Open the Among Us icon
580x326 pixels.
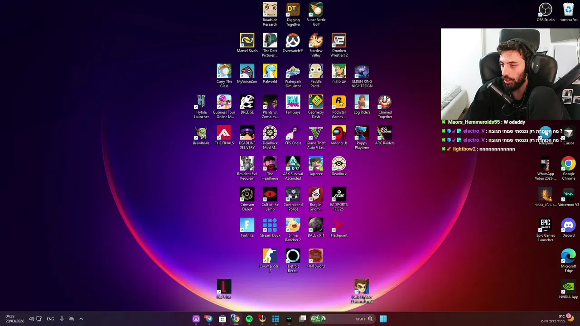339,135
